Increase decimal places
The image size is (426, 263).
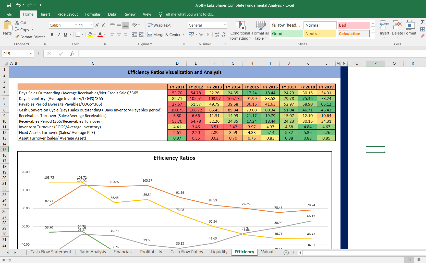click(x=217, y=34)
